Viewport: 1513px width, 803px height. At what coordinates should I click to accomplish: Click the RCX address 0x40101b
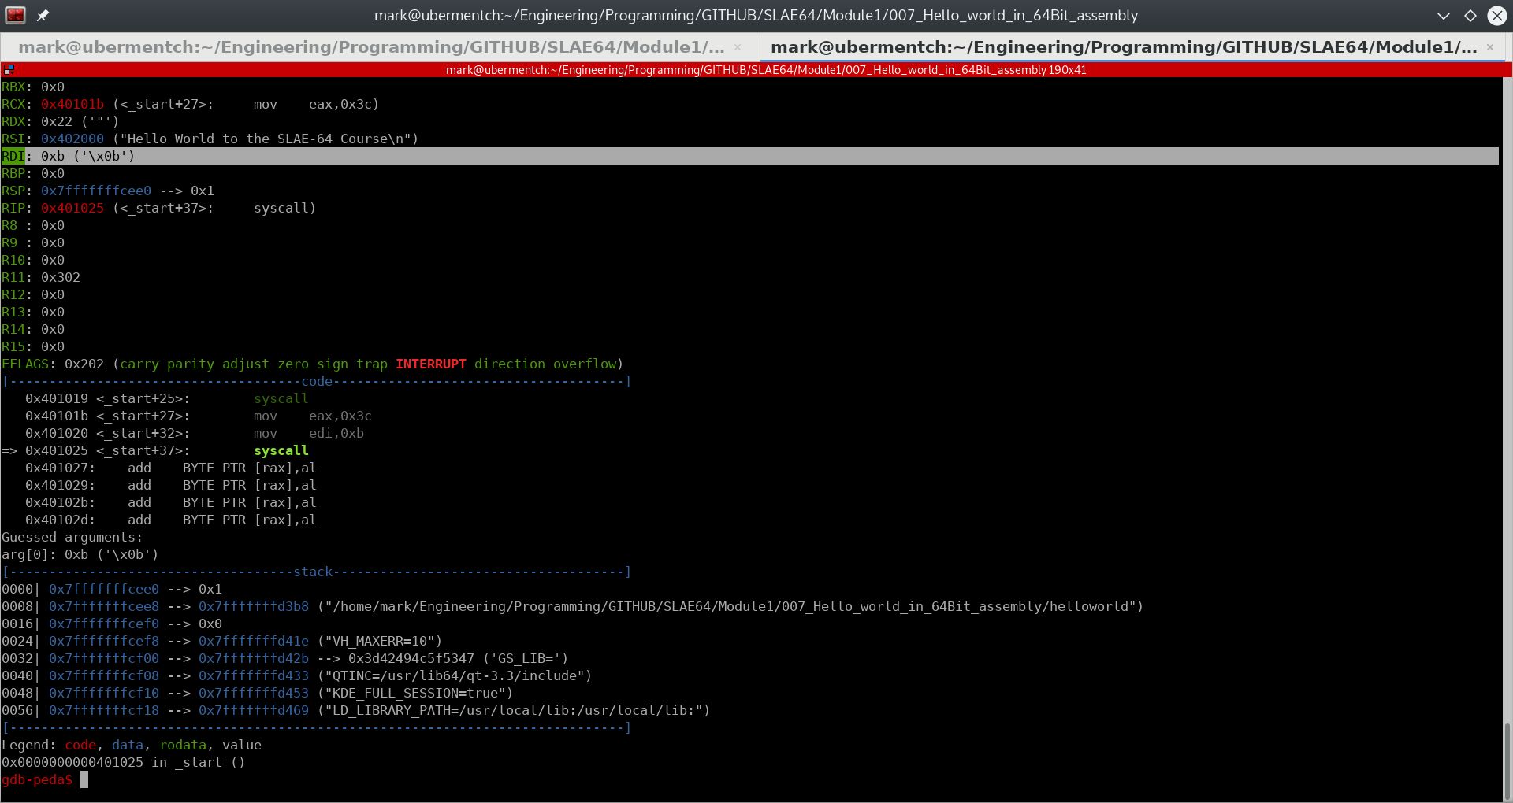click(x=72, y=104)
